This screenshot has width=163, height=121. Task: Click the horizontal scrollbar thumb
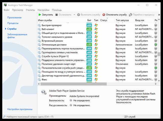(x=74, y=84)
